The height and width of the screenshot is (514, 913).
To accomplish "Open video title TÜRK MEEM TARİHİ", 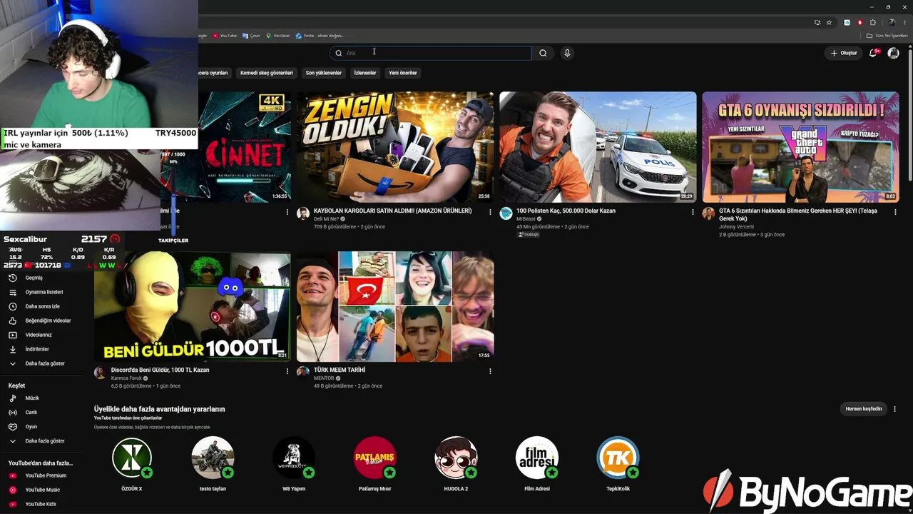I will pos(340,370).
